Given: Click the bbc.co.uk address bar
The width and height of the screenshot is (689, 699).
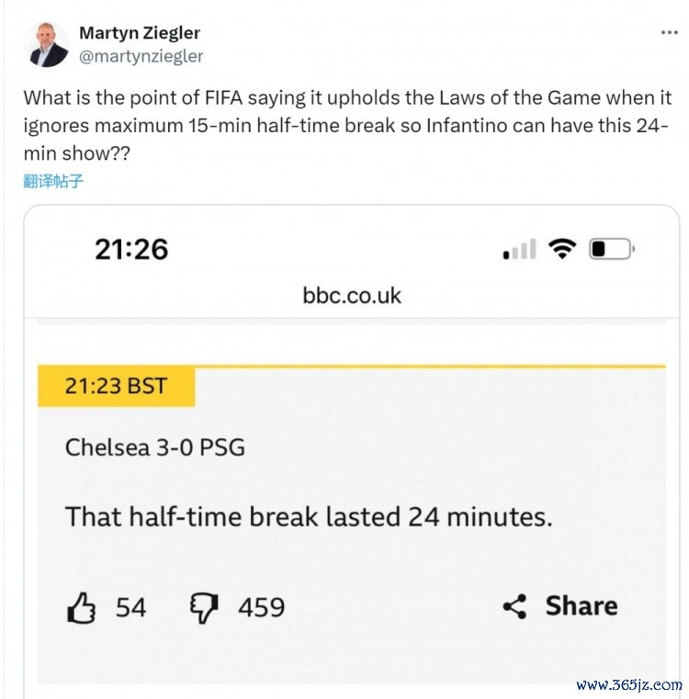Looking at the screenshot, I should [x=352, y=296].
